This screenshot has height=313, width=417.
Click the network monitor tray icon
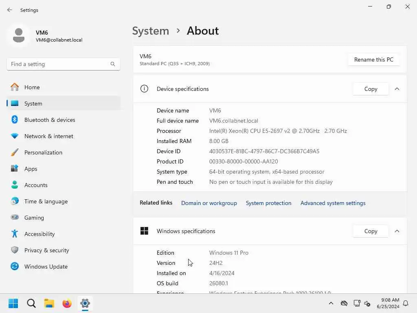pyautogui.click(x=357, y=303)
